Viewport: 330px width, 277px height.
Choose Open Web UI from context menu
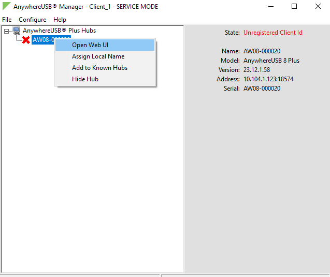pyautogui.click(x=105, y=45)
